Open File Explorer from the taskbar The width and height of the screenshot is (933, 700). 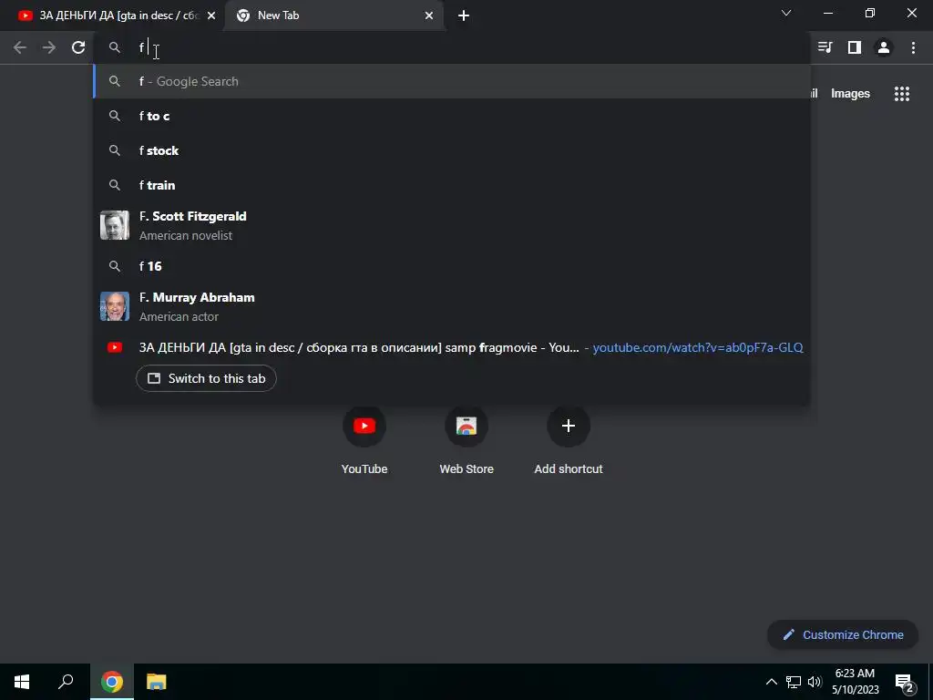click(x=157, y=682)
